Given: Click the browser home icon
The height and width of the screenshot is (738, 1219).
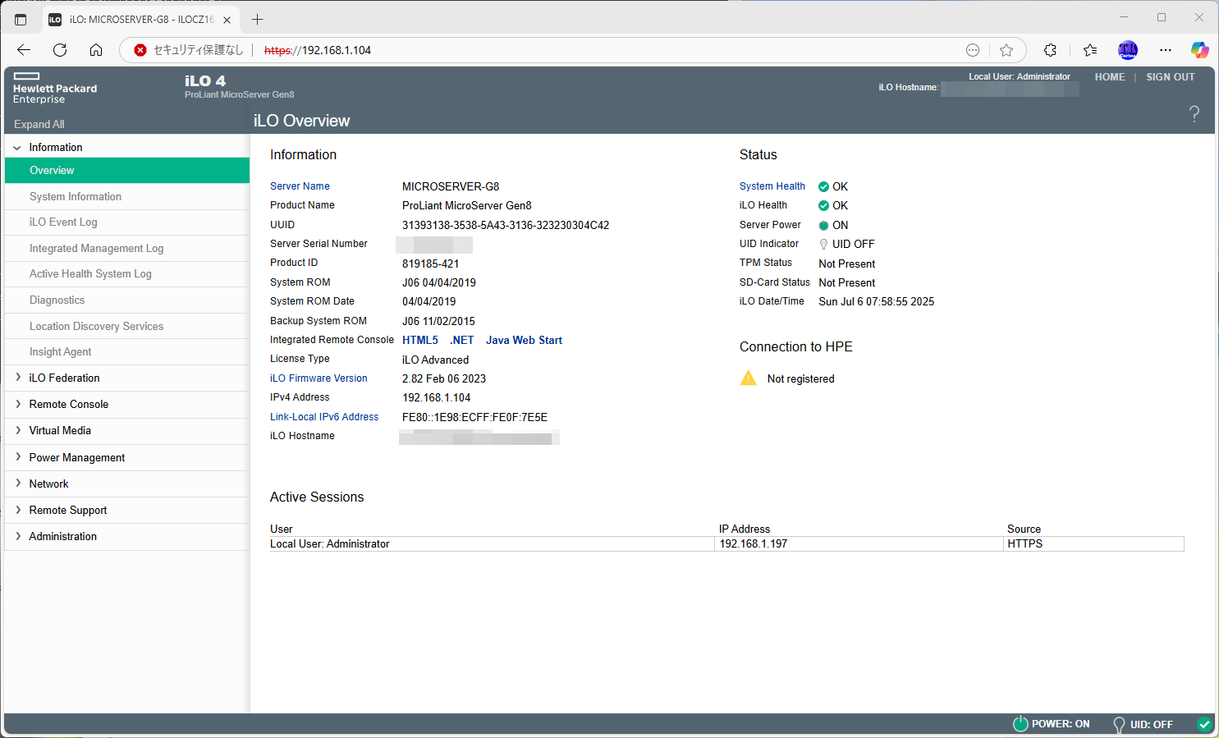Looking at the screenshot, I should click(96, 50).
